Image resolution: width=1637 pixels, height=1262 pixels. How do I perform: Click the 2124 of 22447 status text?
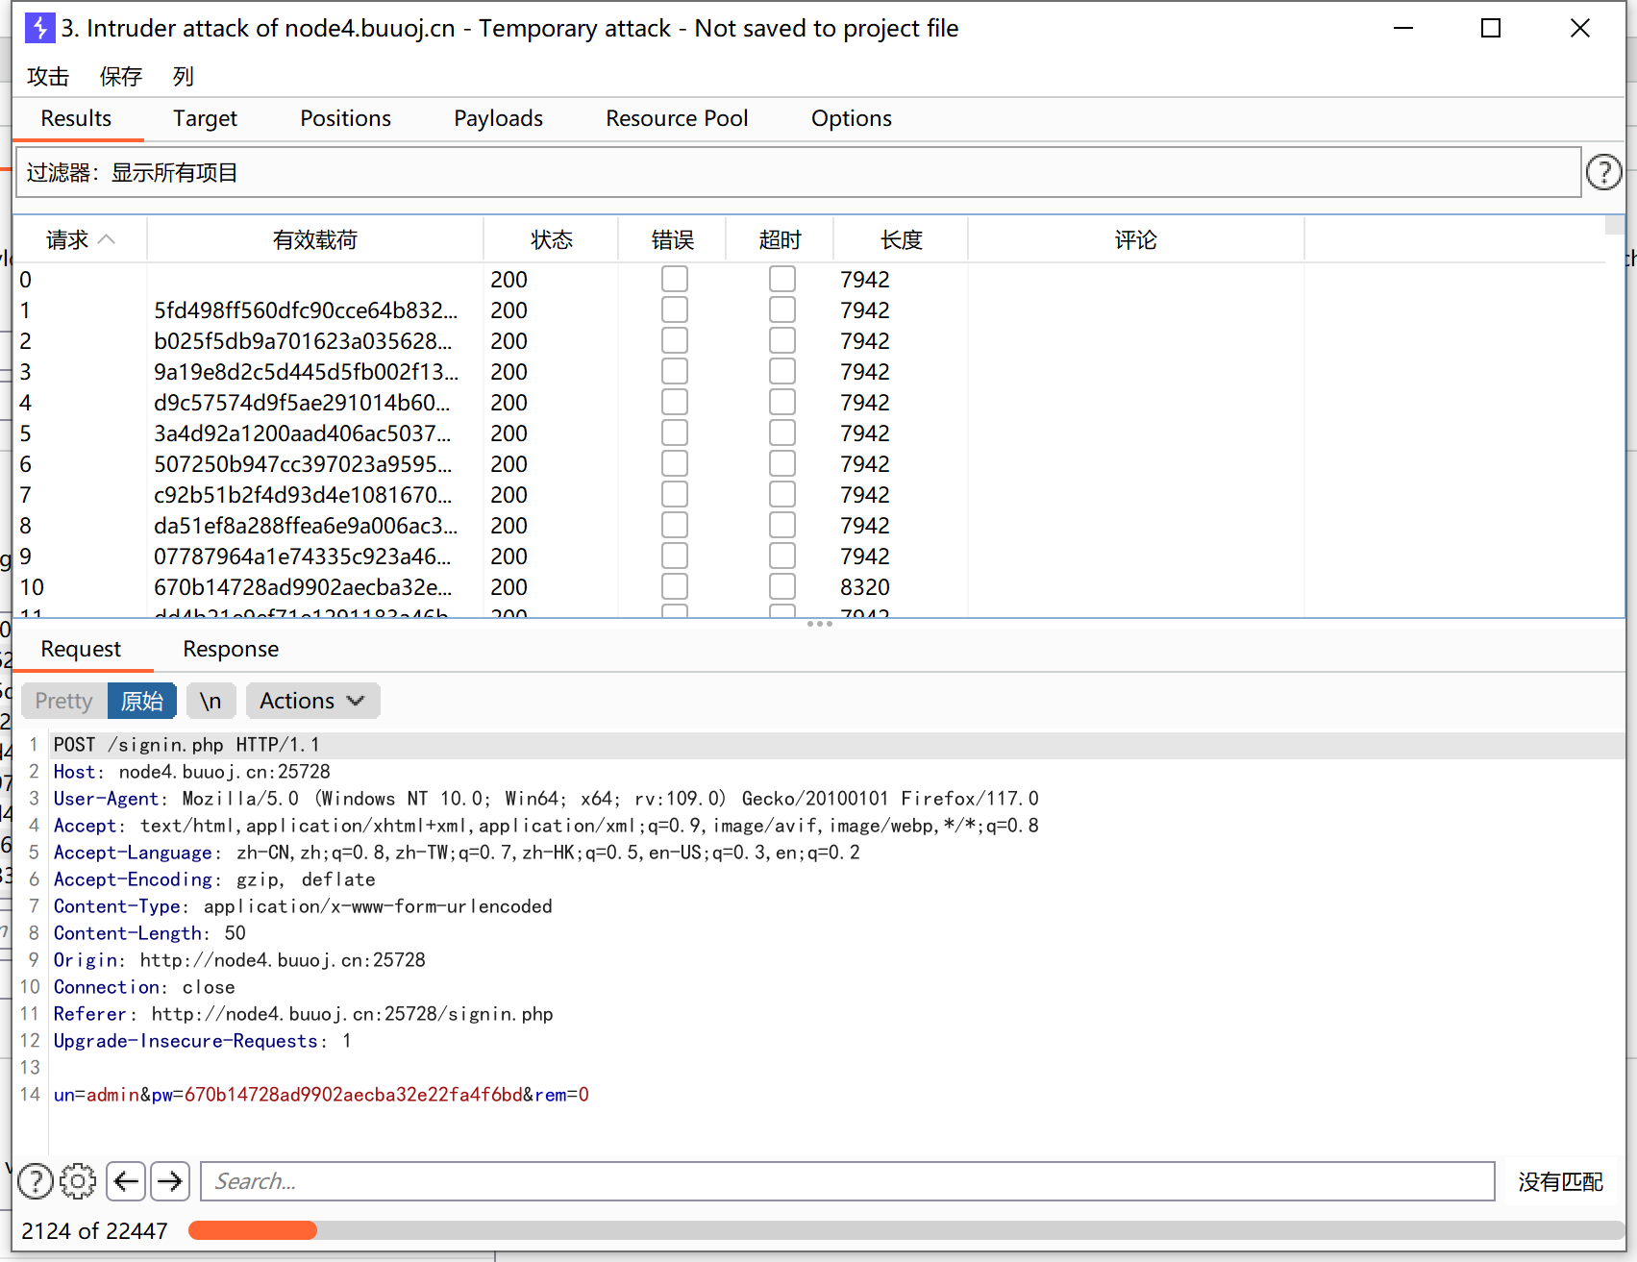click(x=94, y=1230)
